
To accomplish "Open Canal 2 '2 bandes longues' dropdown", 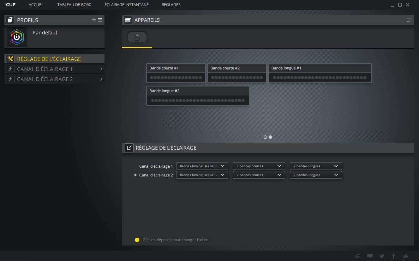I will 316,175.
